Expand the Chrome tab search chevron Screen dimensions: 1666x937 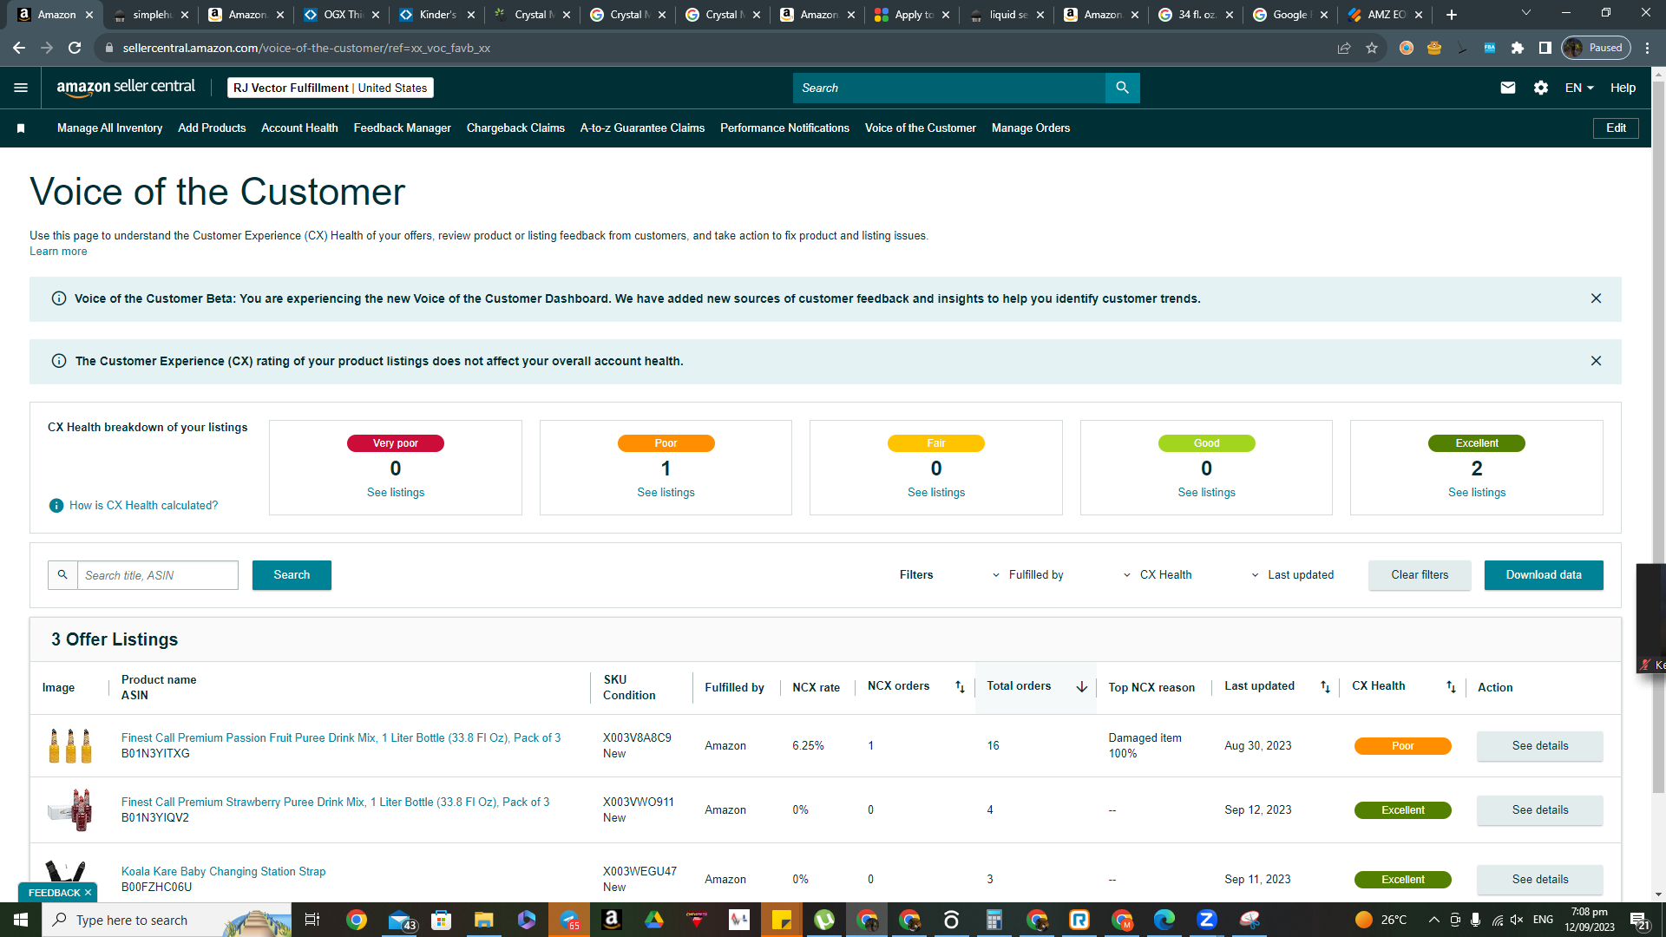(x=1526, y=13)
